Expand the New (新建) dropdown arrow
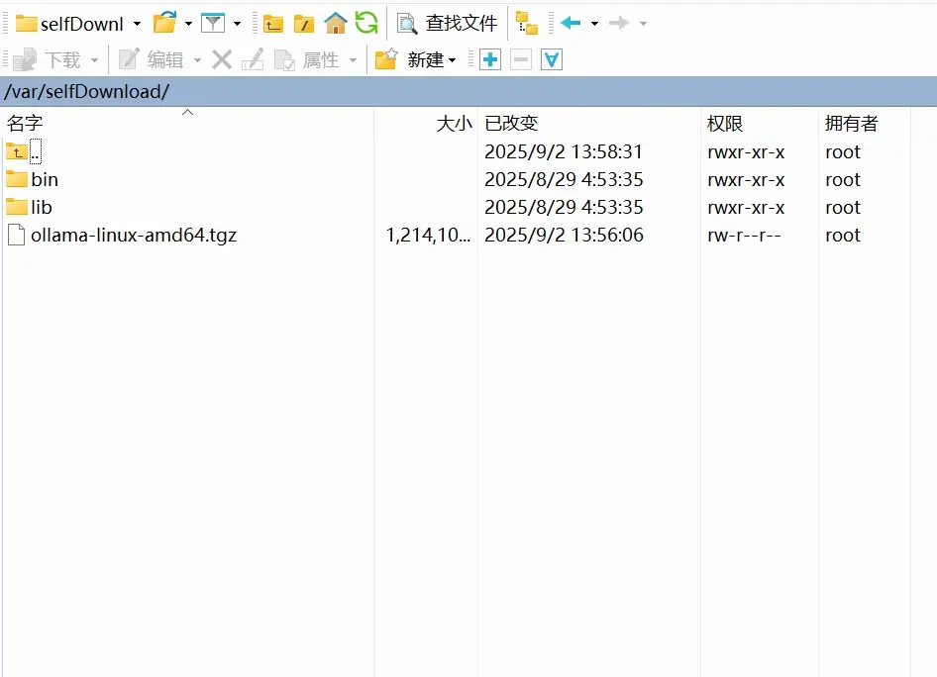The width and height of the screenshot is (937, 677). 453,60
